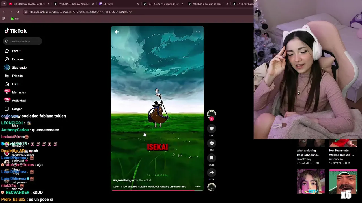
Task: Like the video with the heart icon
Action: pyautogui.click(x=212, y=129)
